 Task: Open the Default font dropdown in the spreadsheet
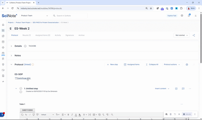47,115
